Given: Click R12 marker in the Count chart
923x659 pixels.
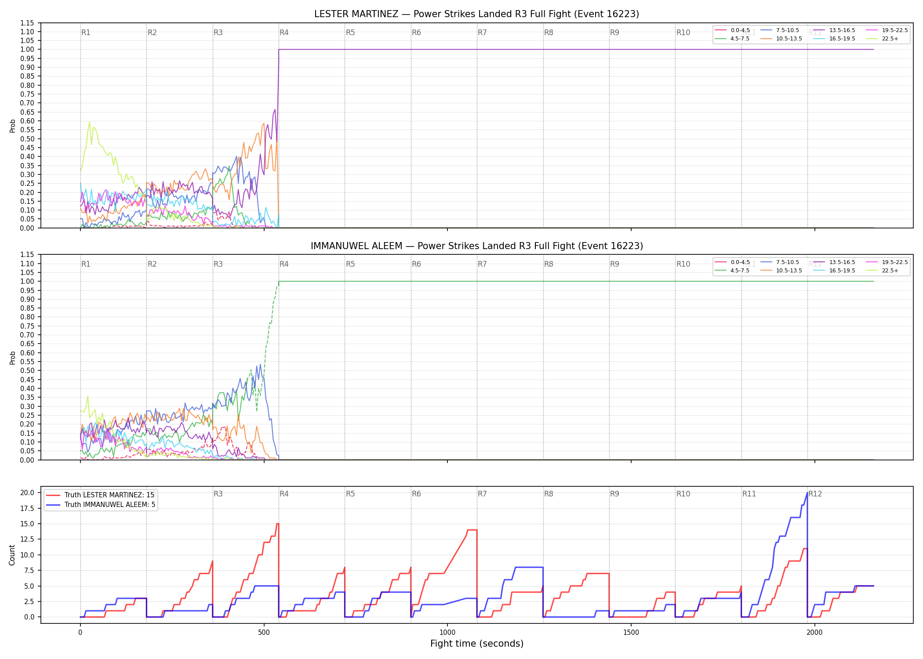Looking at the screenshot, I should click(815, 494).
